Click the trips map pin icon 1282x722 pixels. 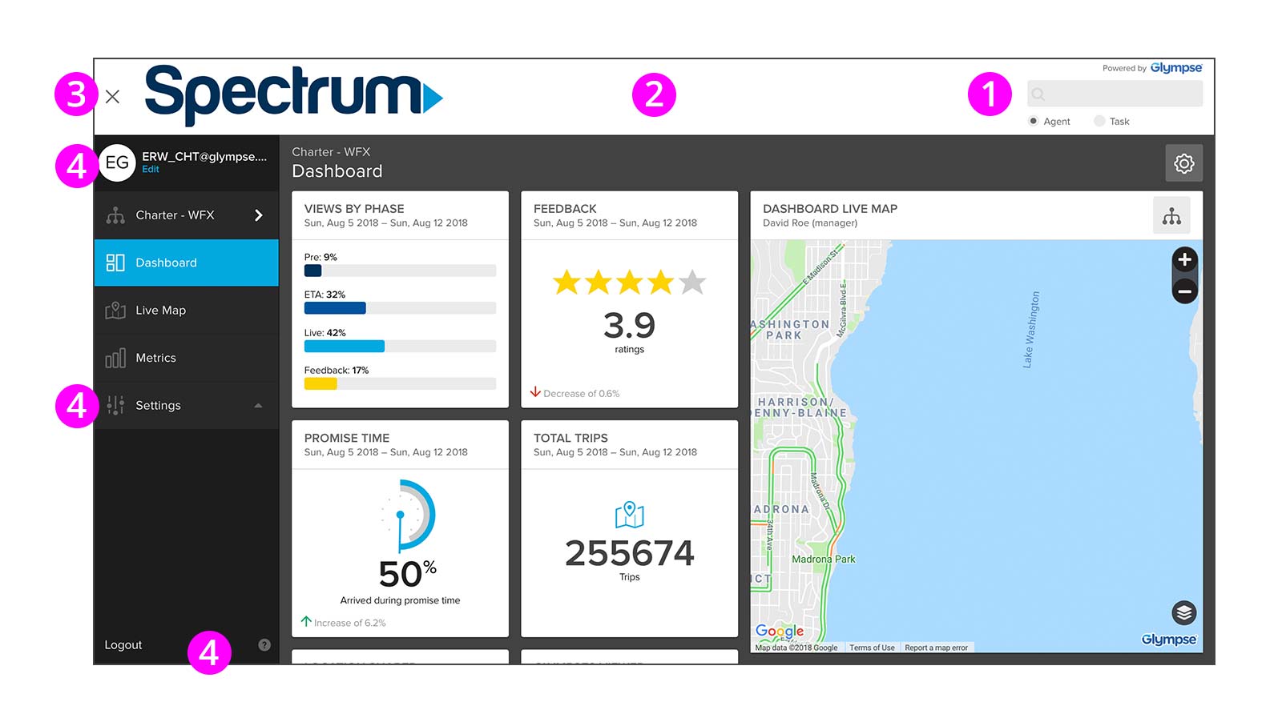[630, 515]
